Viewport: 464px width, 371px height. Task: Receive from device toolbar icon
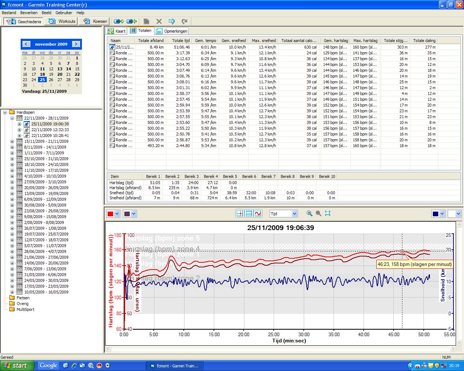point(132,21)
